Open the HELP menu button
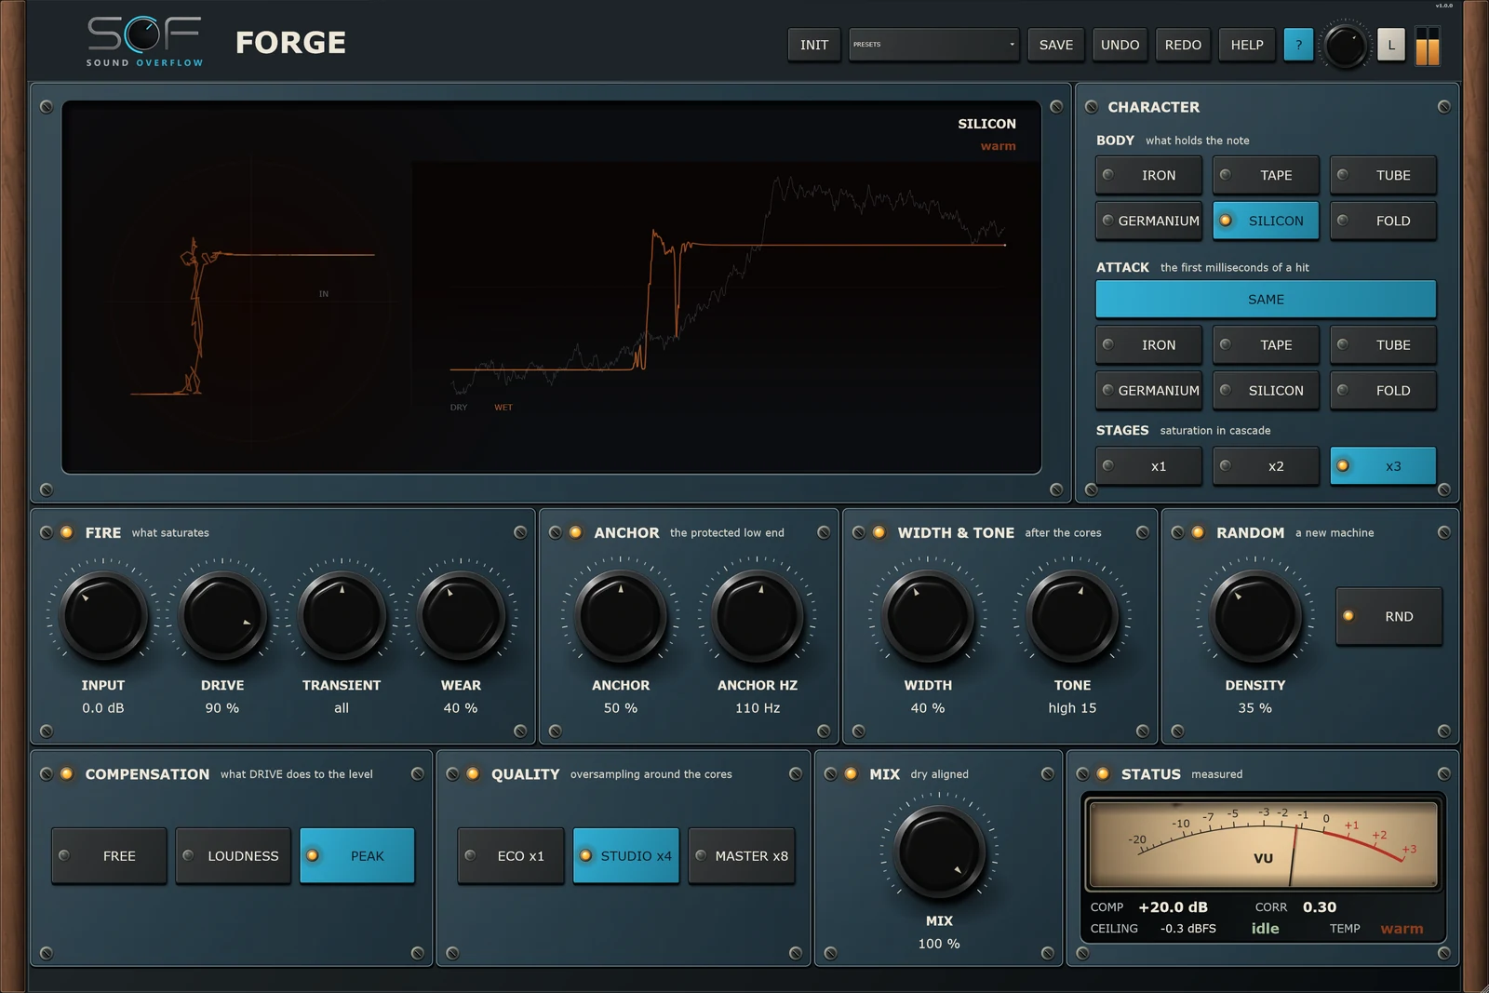 pos(1247,45)
